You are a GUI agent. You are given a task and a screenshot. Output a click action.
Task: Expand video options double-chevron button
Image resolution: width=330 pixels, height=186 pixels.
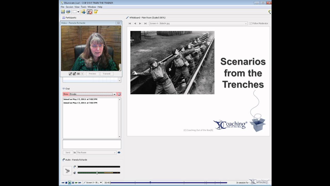pyautogui.click(x=82, y=74)
